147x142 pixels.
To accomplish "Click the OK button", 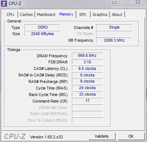I will point(131,136).
